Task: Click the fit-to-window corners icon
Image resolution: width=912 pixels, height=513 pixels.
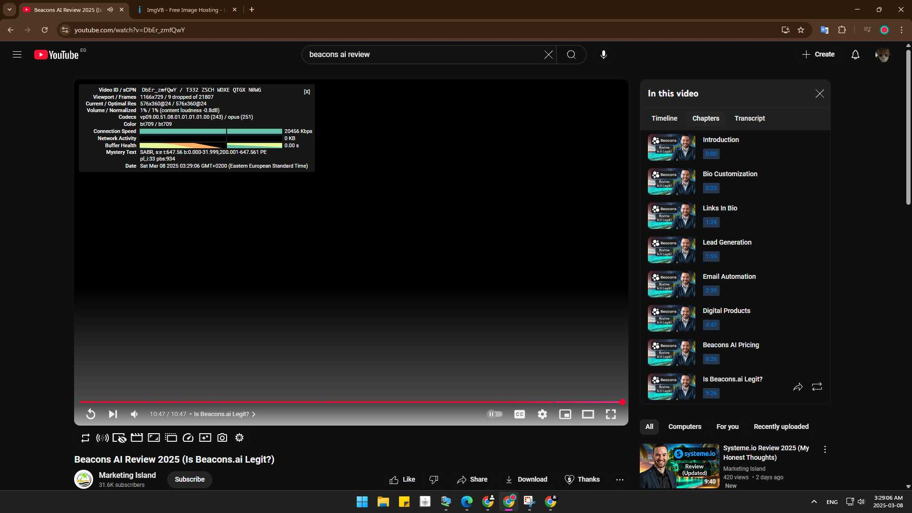Action: pyautogui.click(x=154, y=438)
